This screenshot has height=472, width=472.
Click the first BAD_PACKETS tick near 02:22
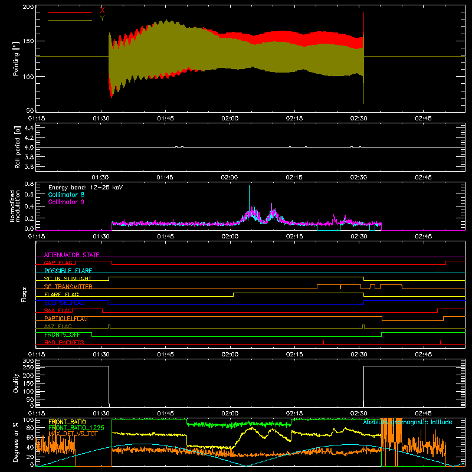[323, 342]
